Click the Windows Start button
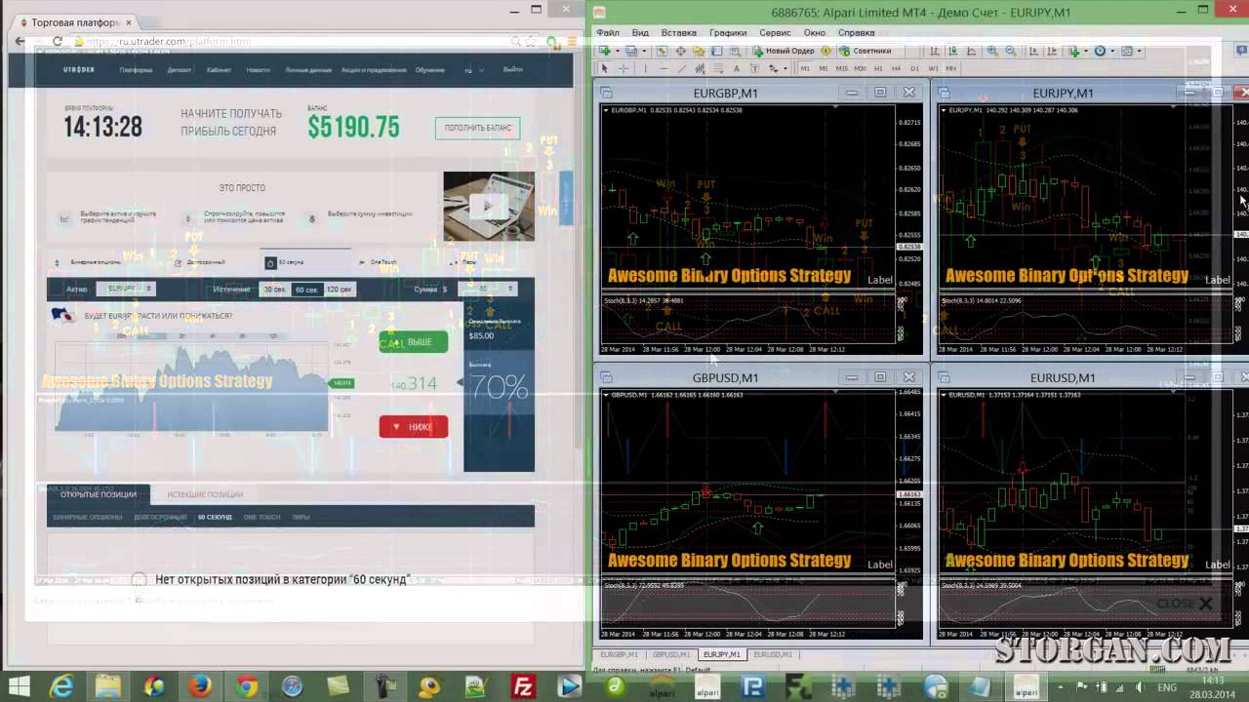 click(19, 686)
